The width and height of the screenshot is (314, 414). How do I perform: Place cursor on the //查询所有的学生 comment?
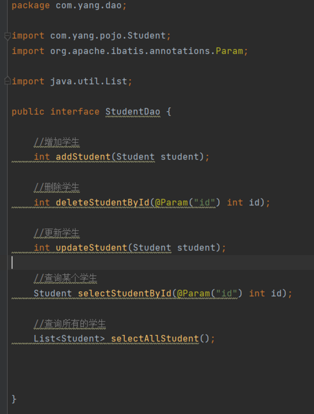[x=70, y=324]
